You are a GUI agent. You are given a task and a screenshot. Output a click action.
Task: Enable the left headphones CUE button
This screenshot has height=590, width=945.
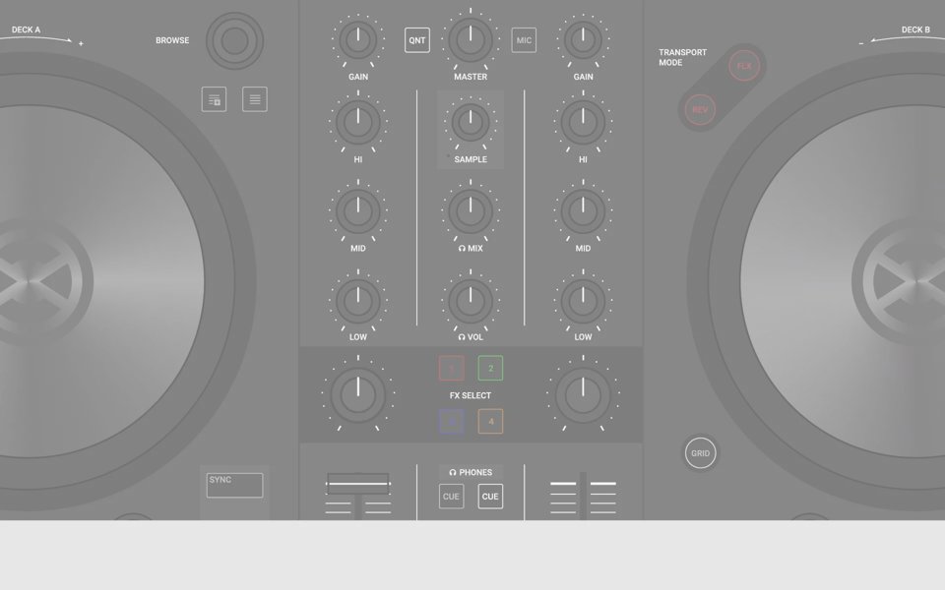click(x=451, y=497)
